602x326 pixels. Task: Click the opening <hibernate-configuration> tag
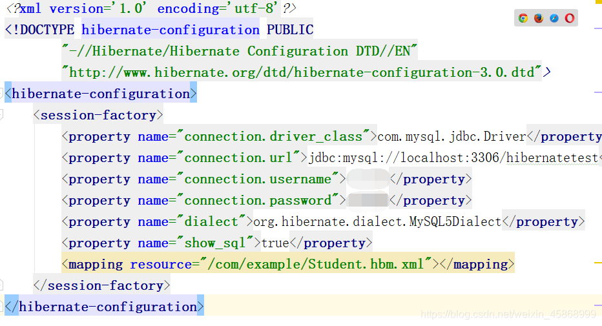(x=101, y=93)
